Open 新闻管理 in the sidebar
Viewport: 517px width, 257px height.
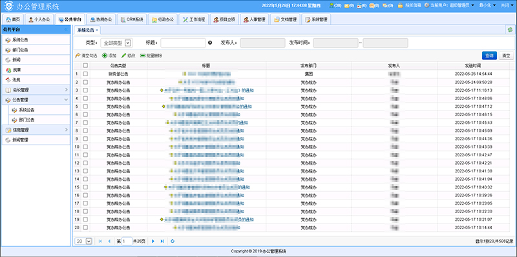tap(36, 139)
